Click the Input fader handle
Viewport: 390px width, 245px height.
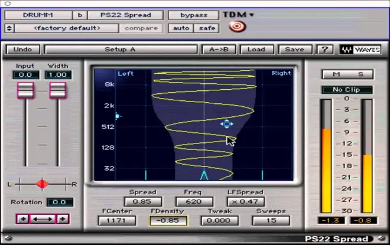25,90
